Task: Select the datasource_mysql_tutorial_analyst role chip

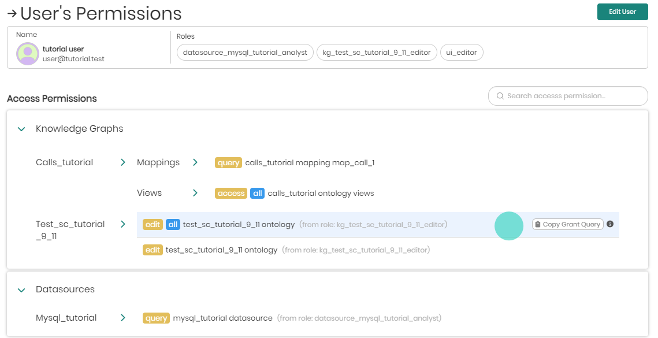Action: click(x=245, y=53)
